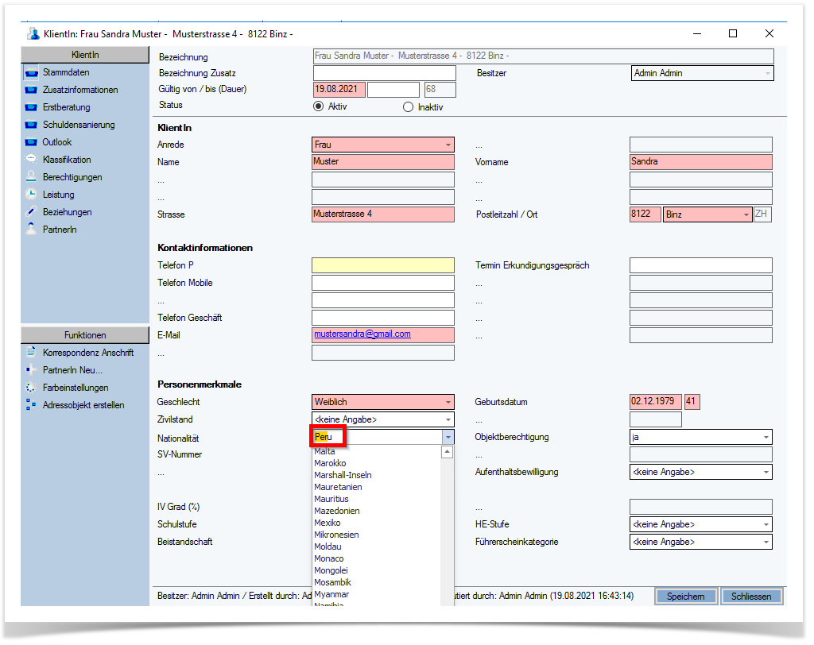
Task: Select Mazedonien in the nationality list
Action: point(376,511)
